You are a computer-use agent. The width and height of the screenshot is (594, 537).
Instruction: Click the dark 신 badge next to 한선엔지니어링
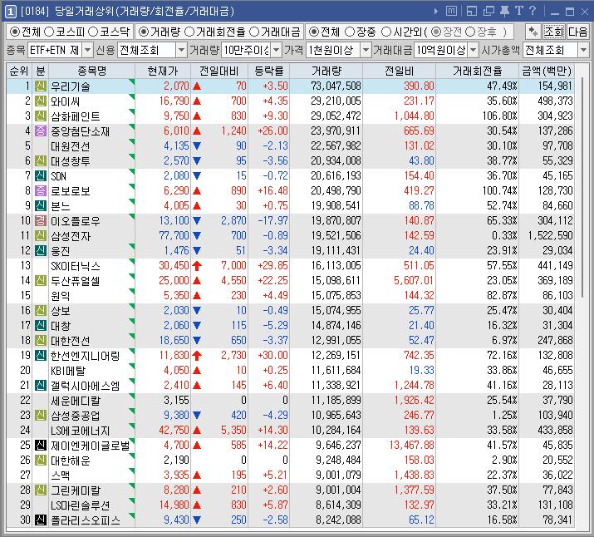[x=41, y=355]
